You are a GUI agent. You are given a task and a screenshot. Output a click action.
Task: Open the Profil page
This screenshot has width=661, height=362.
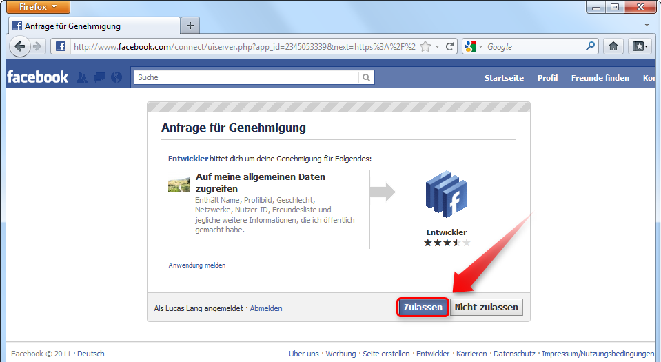click(547, 78)
